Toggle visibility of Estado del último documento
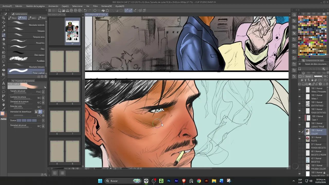Viewport: 329px width, 185px height. [299, 64]
